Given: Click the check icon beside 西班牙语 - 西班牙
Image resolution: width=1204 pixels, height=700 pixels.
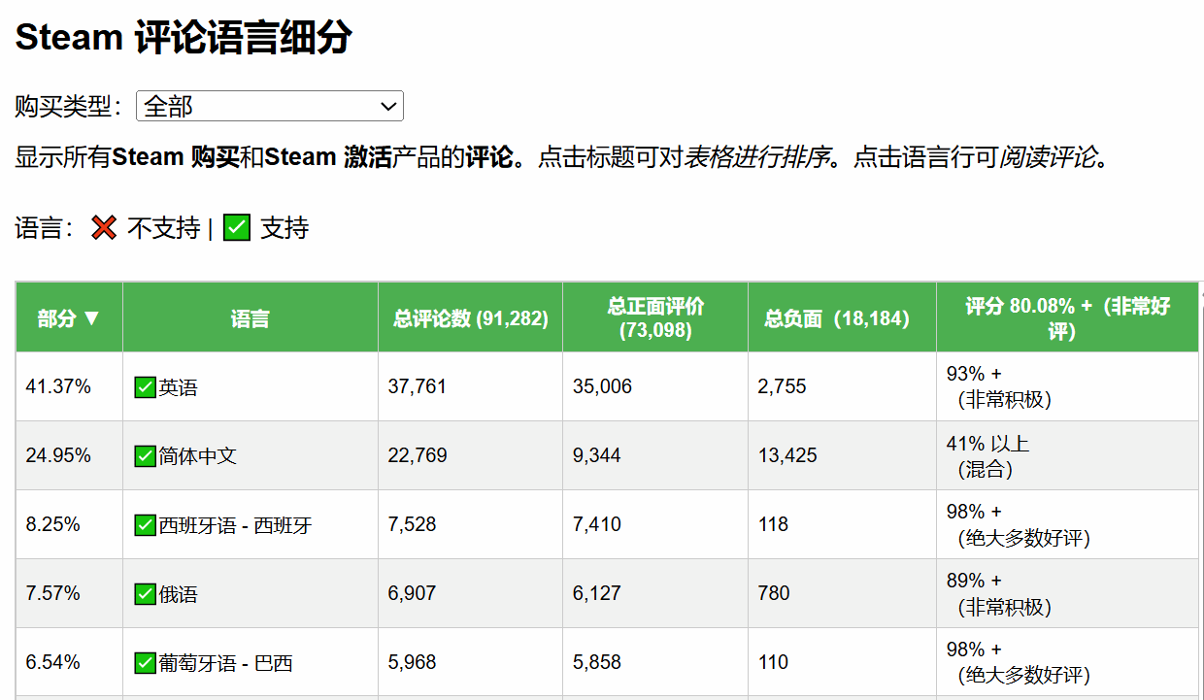Looking at the screenshot, I should click(x=145, y=525).
